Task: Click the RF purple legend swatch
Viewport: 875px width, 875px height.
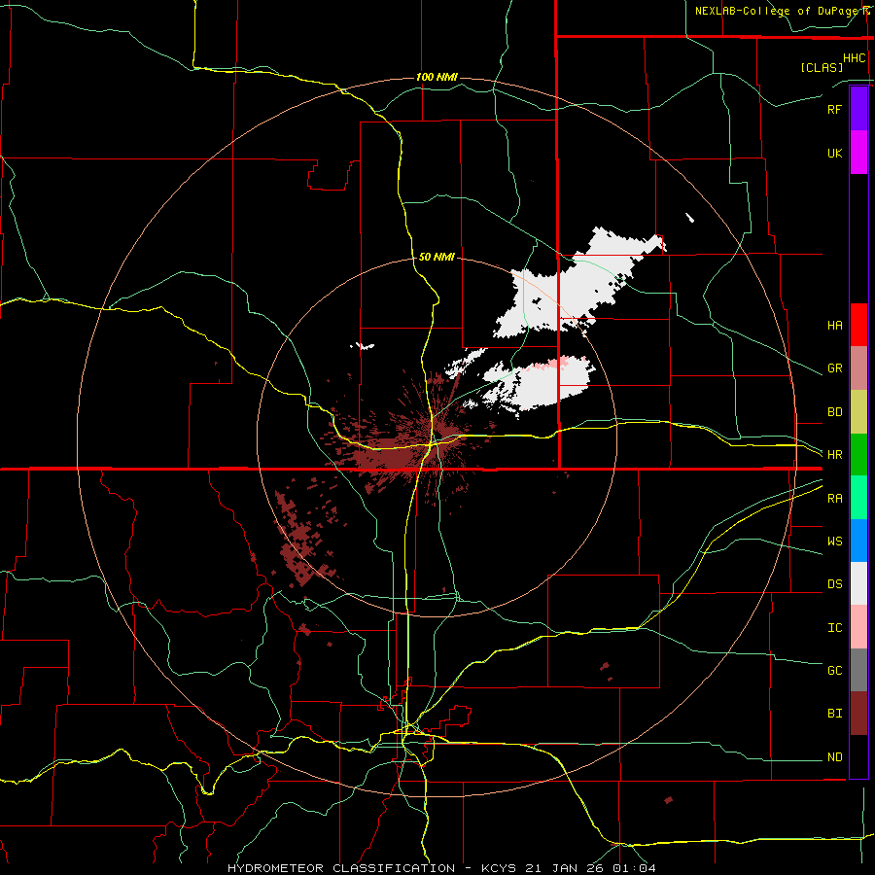Action: (x=858, y=108)
